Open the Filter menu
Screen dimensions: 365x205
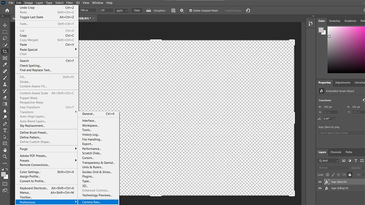69,3
